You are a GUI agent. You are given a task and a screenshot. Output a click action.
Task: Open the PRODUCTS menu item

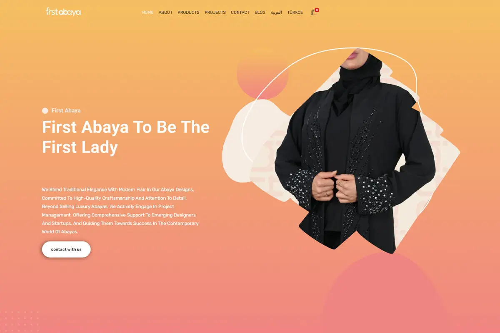coord(188,12)
